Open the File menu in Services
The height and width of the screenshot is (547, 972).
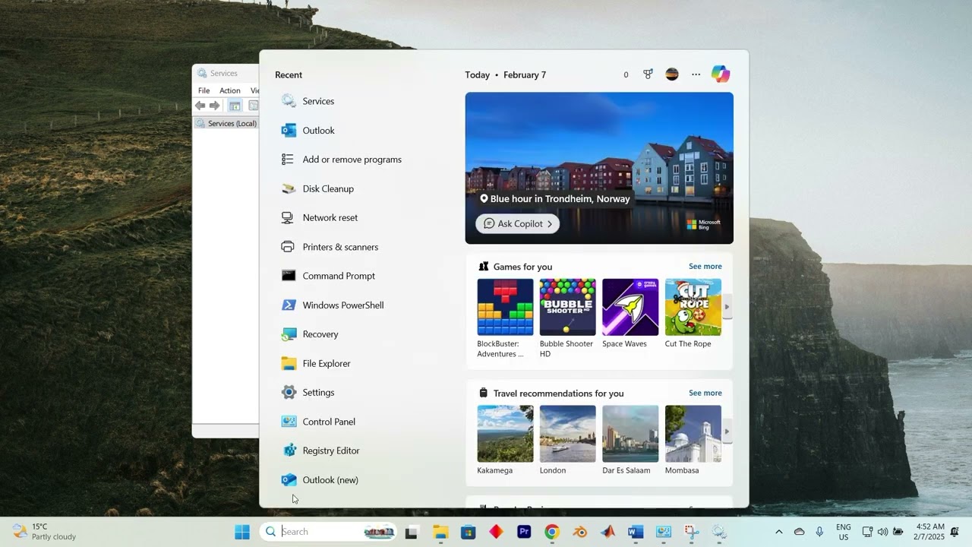(204, 90)
